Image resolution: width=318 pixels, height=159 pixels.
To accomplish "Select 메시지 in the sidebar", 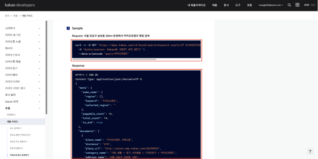I will 9,48.
